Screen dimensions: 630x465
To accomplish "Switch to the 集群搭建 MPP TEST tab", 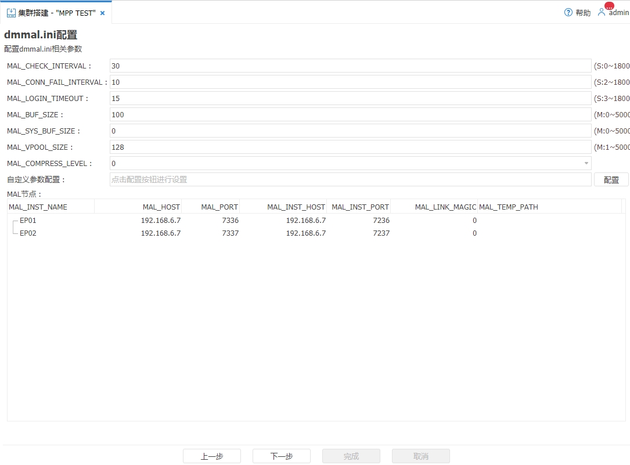I will click(56, 13).
